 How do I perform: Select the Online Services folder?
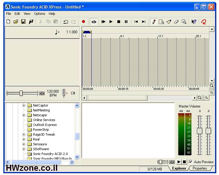pos(44,120)
